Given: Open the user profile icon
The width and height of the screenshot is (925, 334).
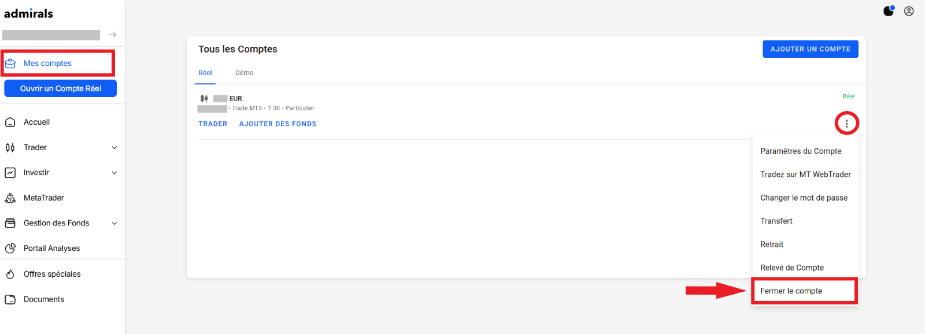Looking at the screenshot, I should tap(909, 11).
